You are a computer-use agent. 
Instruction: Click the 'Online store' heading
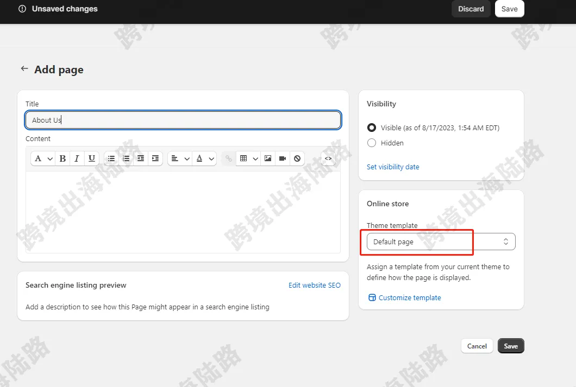pyautogui.click(x=387, y=204)
